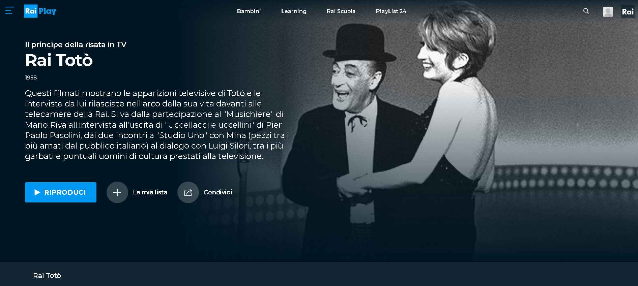Click the La mia lista label
The image size is (638, 286).
(150, 192)
